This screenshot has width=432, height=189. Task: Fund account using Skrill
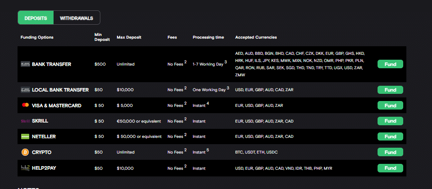[x=390, y=121]
